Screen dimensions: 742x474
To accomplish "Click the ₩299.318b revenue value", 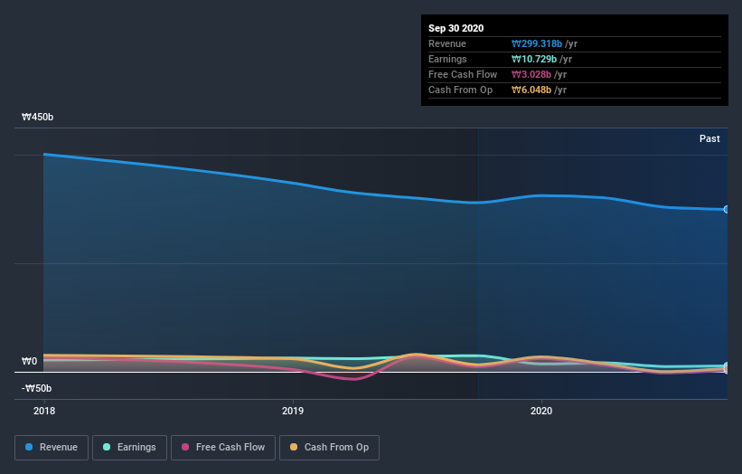I will 537,43.
